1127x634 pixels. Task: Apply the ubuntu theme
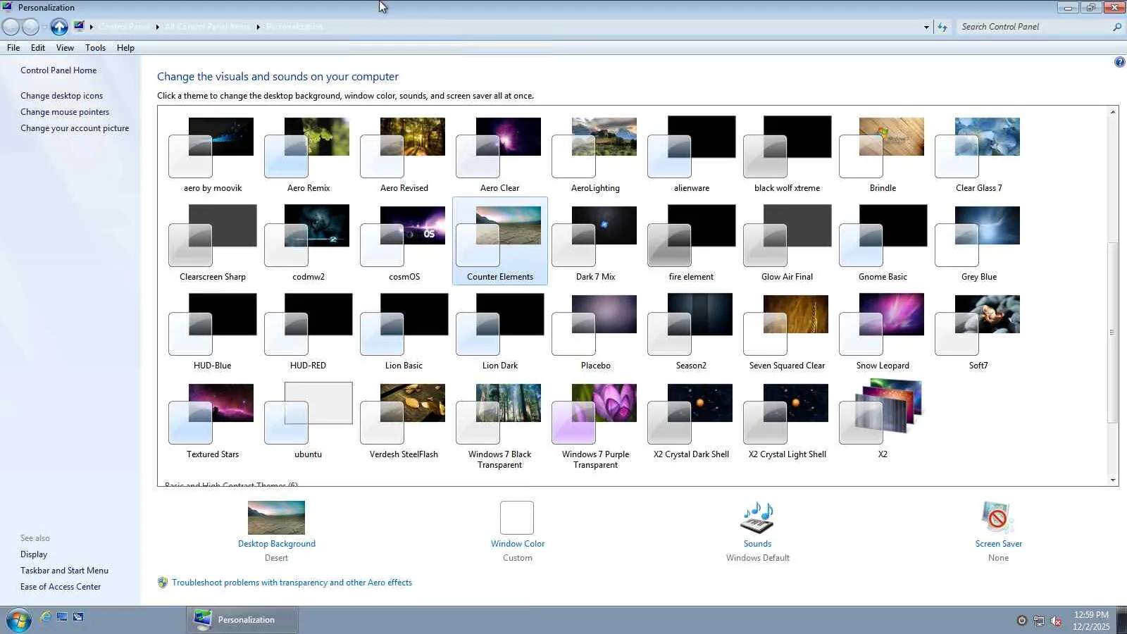pos(309,421)
